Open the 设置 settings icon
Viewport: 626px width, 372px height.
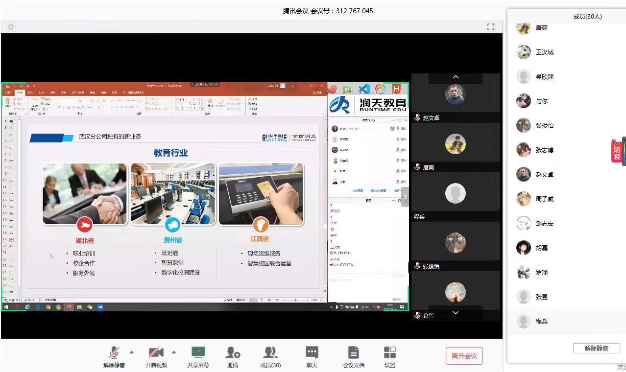390,353
